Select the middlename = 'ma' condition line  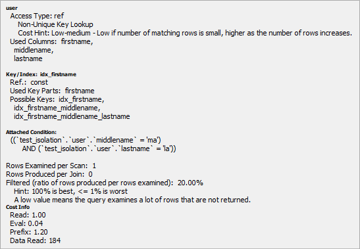(86, 140)
